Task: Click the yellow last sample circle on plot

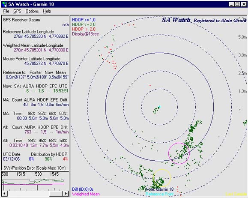Action: (x=162, y=178)
